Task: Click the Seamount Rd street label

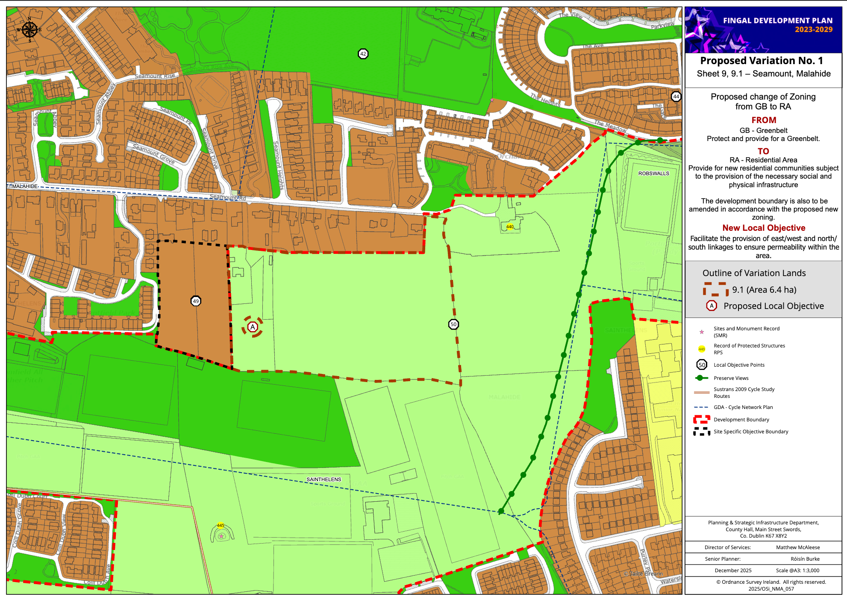Action: (x=227, y=197)
